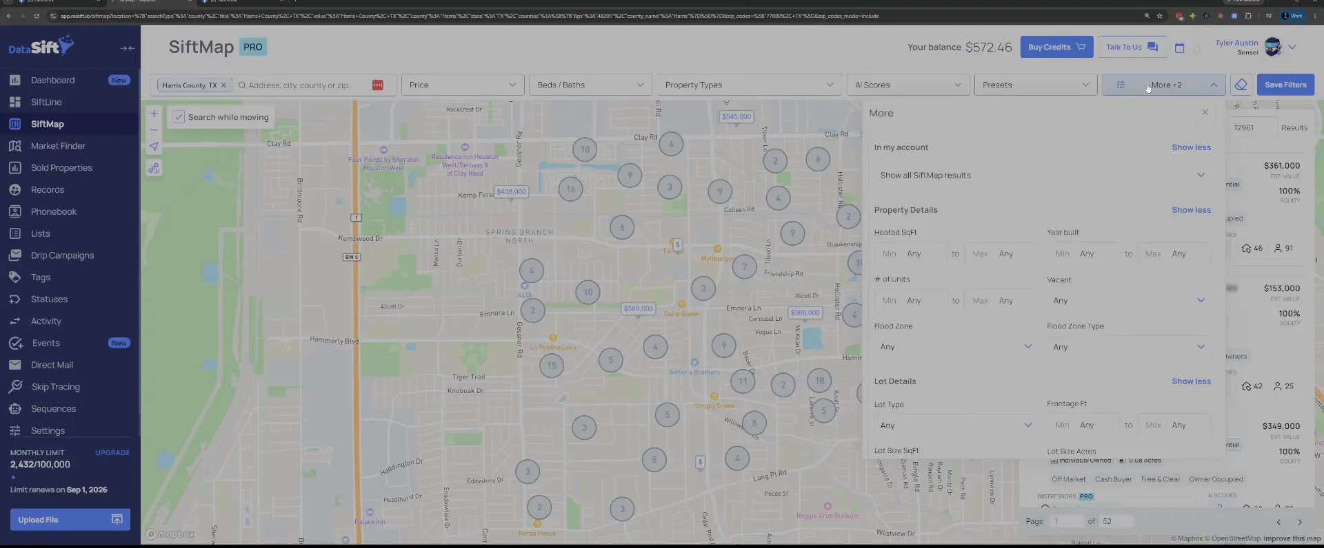Open the calendar icon in header
This screenshot has height=548, width=1324.
click(1179, 48)
